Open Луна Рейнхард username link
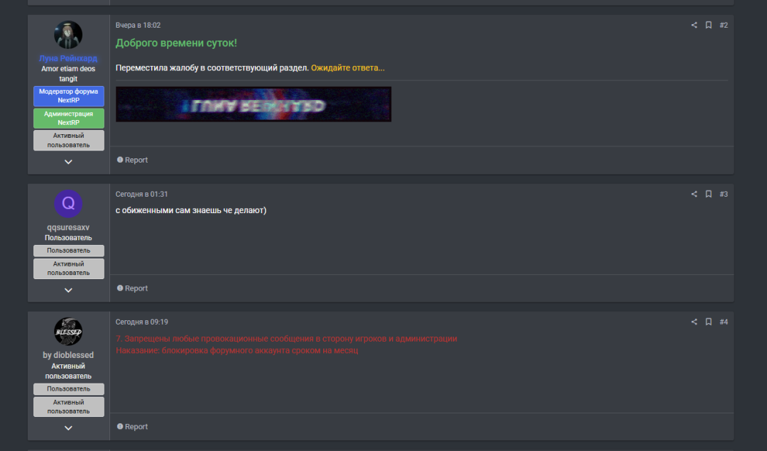Screen dimensions: 767x451 click(x=68, y=58)
